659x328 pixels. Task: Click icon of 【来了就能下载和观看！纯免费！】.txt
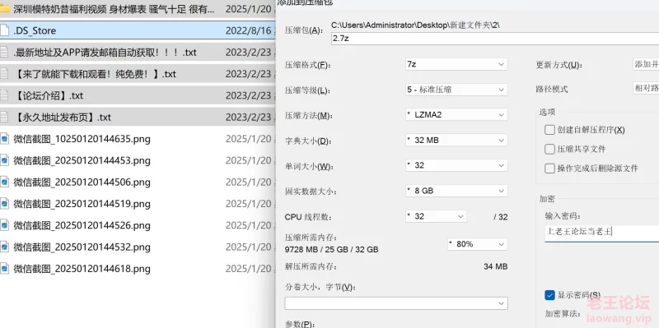(x=4, y=74)
